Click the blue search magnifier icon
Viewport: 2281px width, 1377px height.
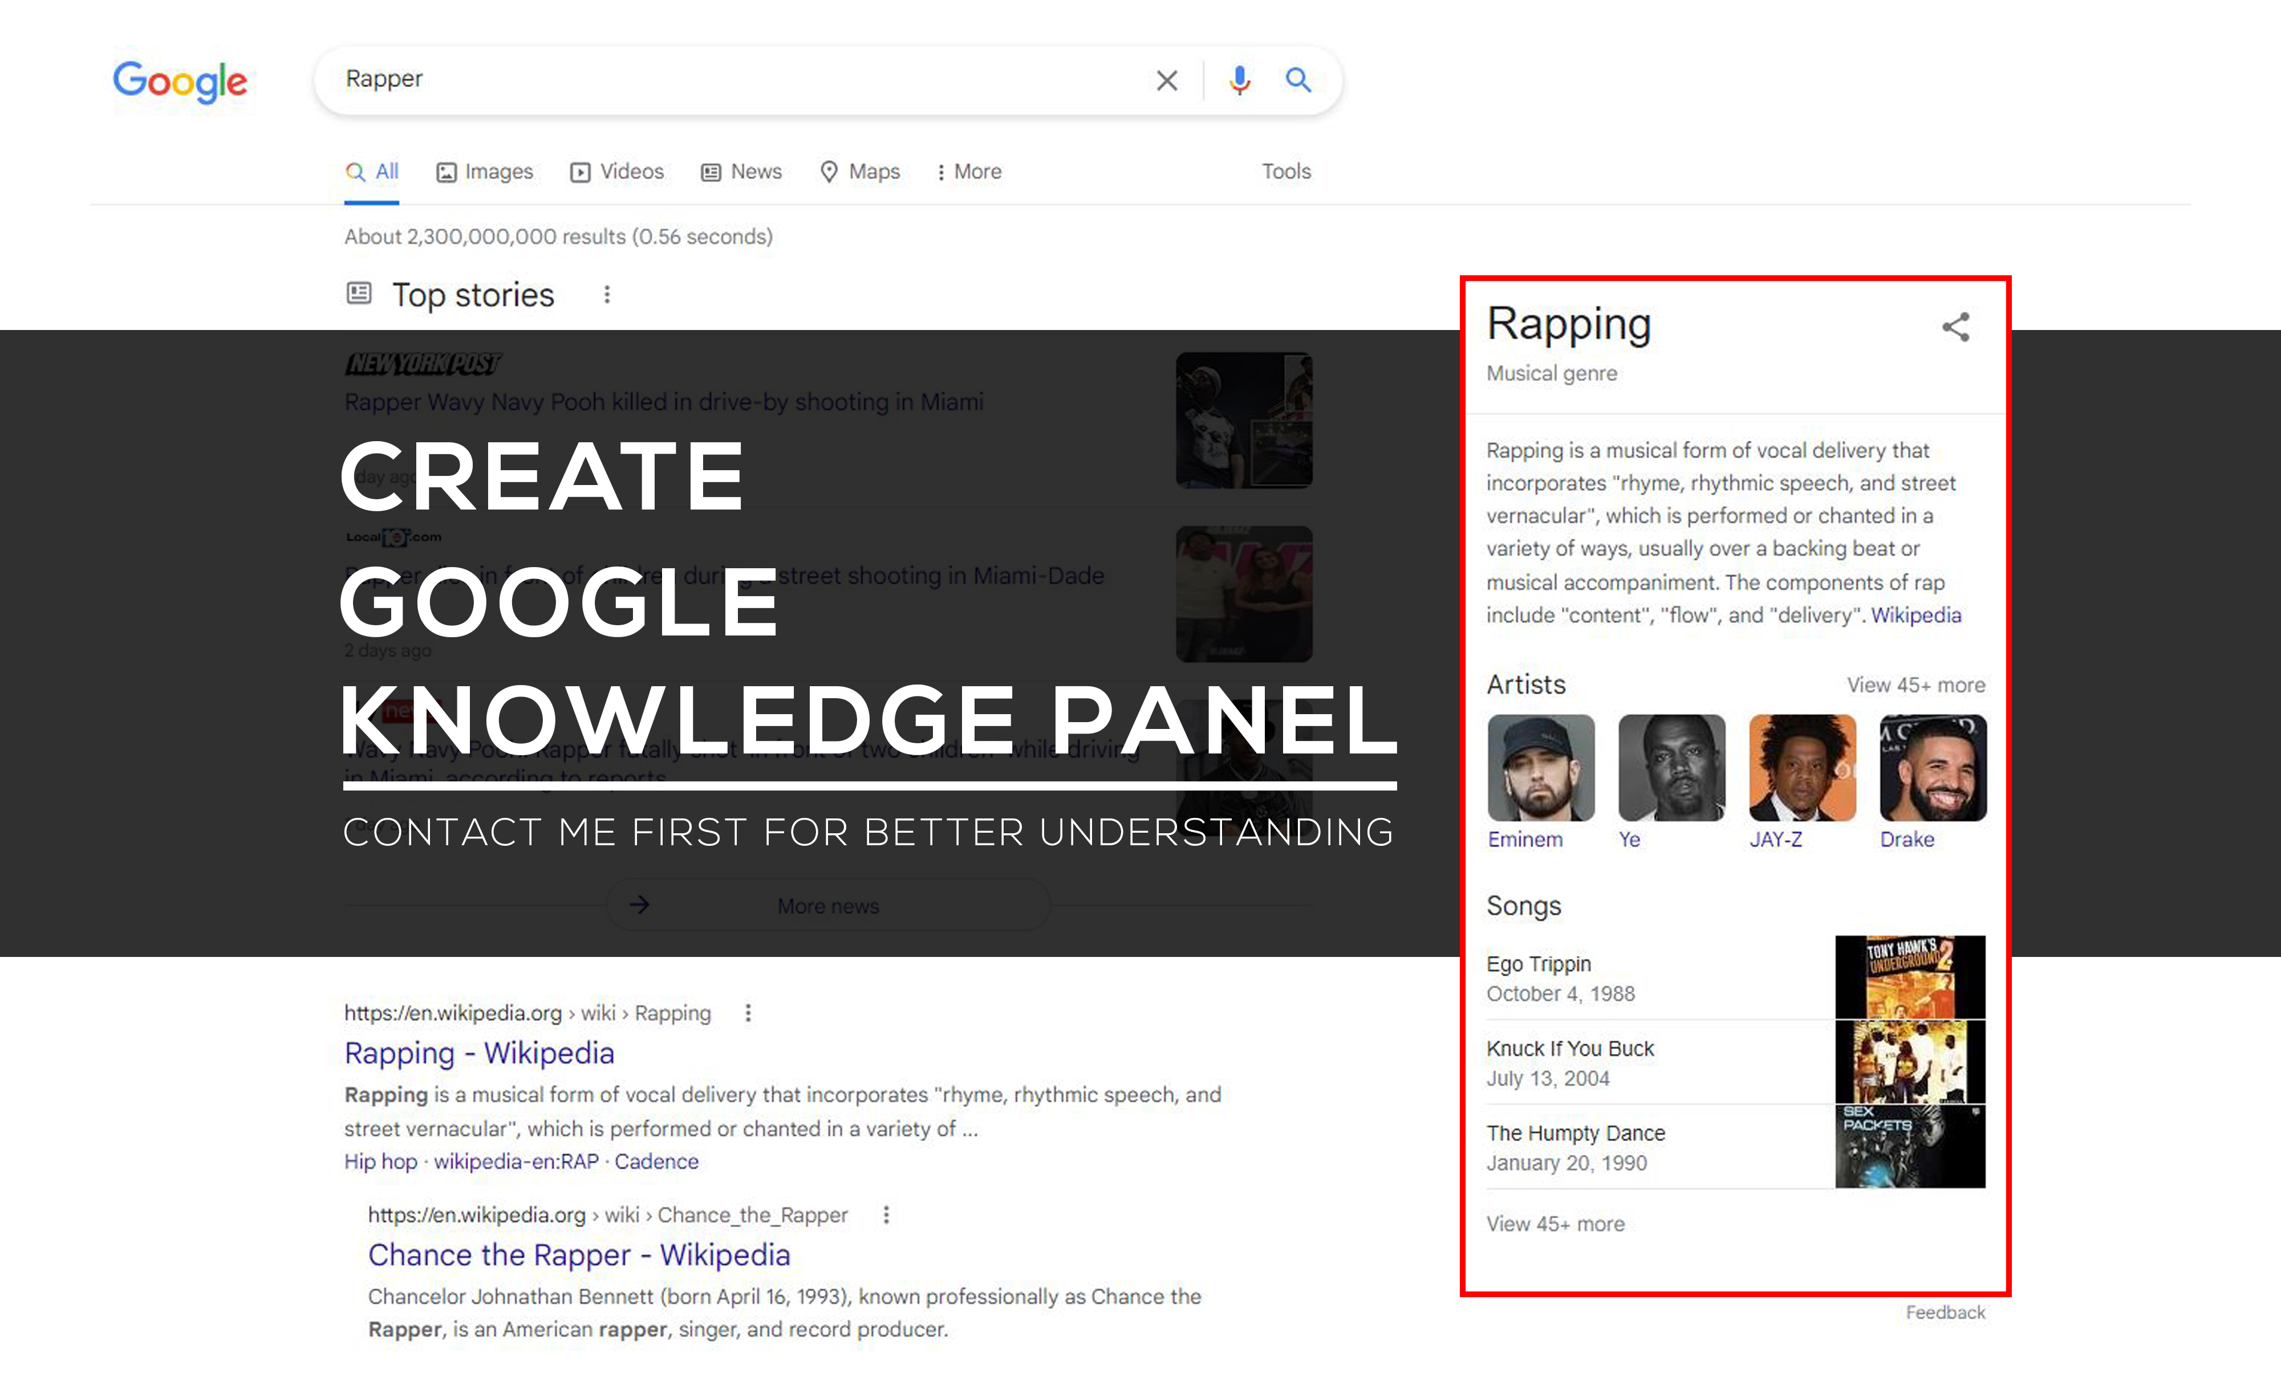coord(1298,80)
